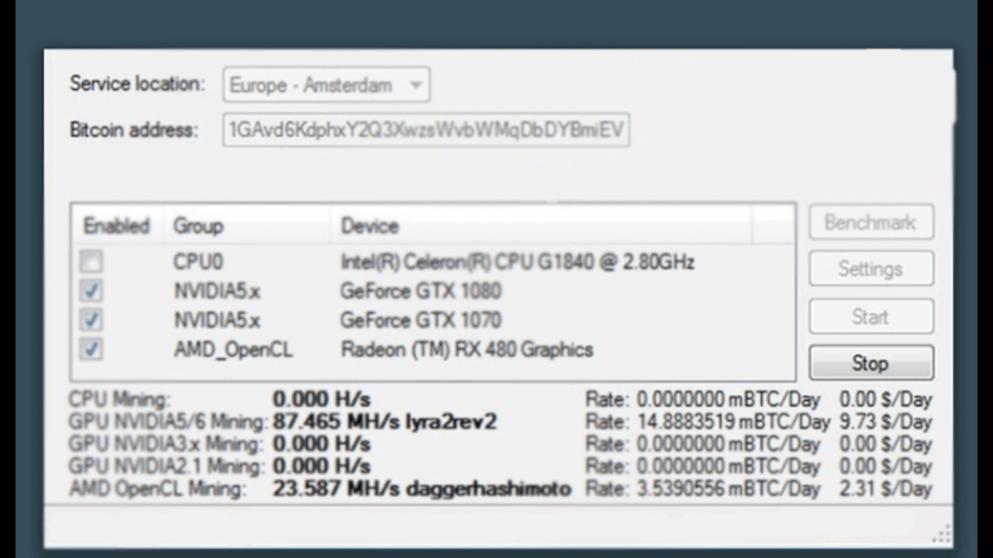This screenshot has width=993, height=558.
Task: Open the Service location dropdown
Action: click(326, 85)
